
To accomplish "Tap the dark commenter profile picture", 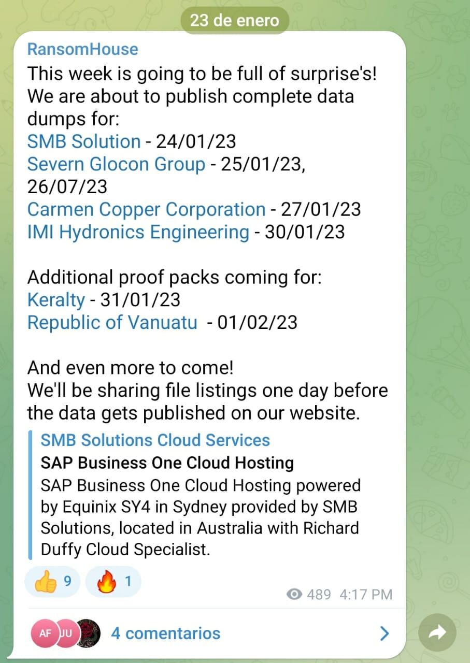I will 88,633.
